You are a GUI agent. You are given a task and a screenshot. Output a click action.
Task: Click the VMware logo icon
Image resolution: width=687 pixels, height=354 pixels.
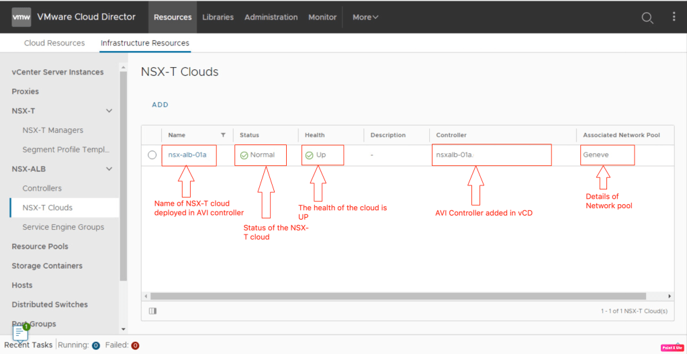coord(21,17)
